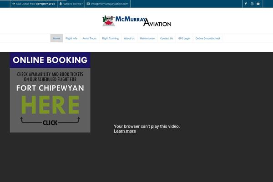
Task: Go to the Contact Us page
Action: tap(167, 38)
